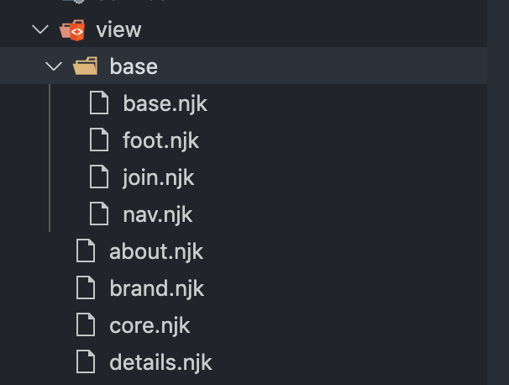Click the open base folder icon
Image resolution: width=509 pixels, height=385 pixels.
click(x=87, y=66)
